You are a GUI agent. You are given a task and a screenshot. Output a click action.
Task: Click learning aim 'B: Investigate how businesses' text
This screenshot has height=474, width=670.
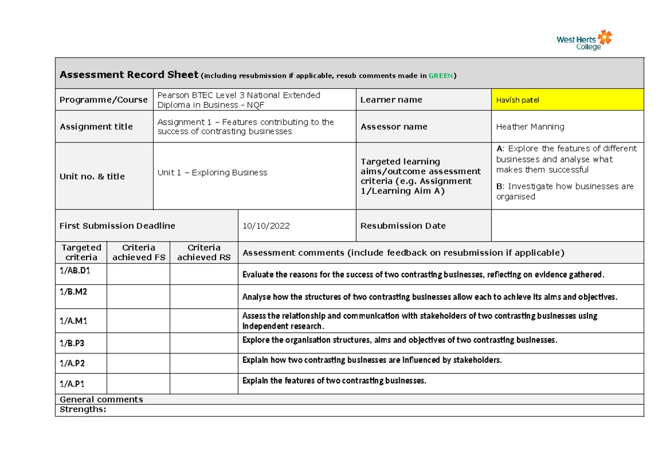click(564, 191)
